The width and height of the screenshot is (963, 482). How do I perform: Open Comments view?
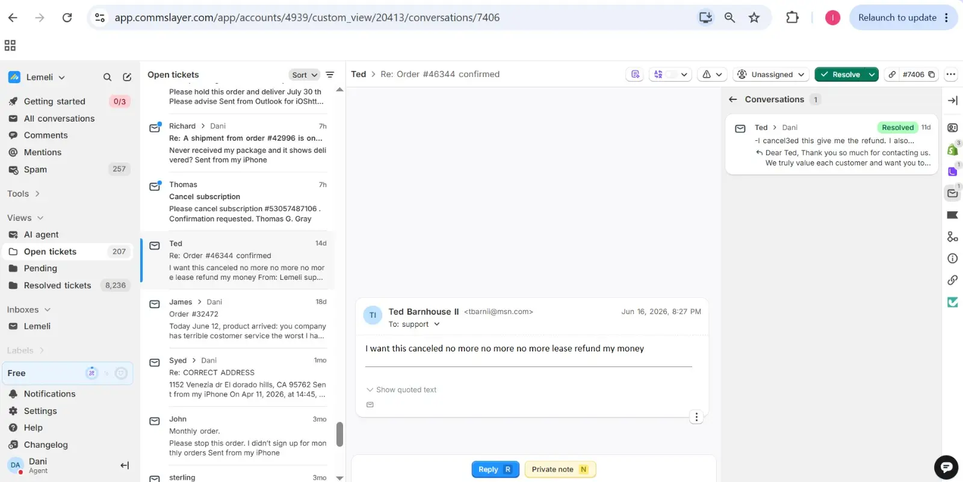click(x=68, y=135)
